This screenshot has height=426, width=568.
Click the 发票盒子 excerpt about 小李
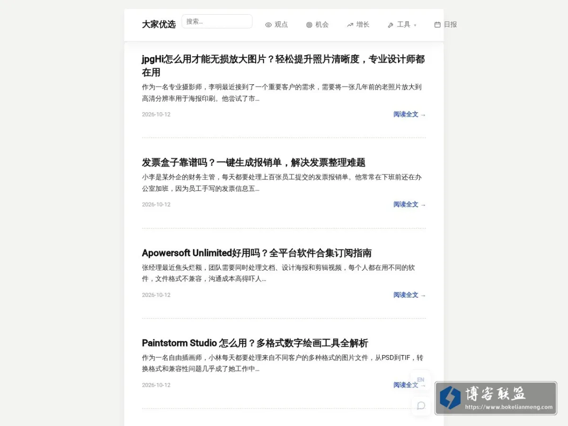coord(282,183)
